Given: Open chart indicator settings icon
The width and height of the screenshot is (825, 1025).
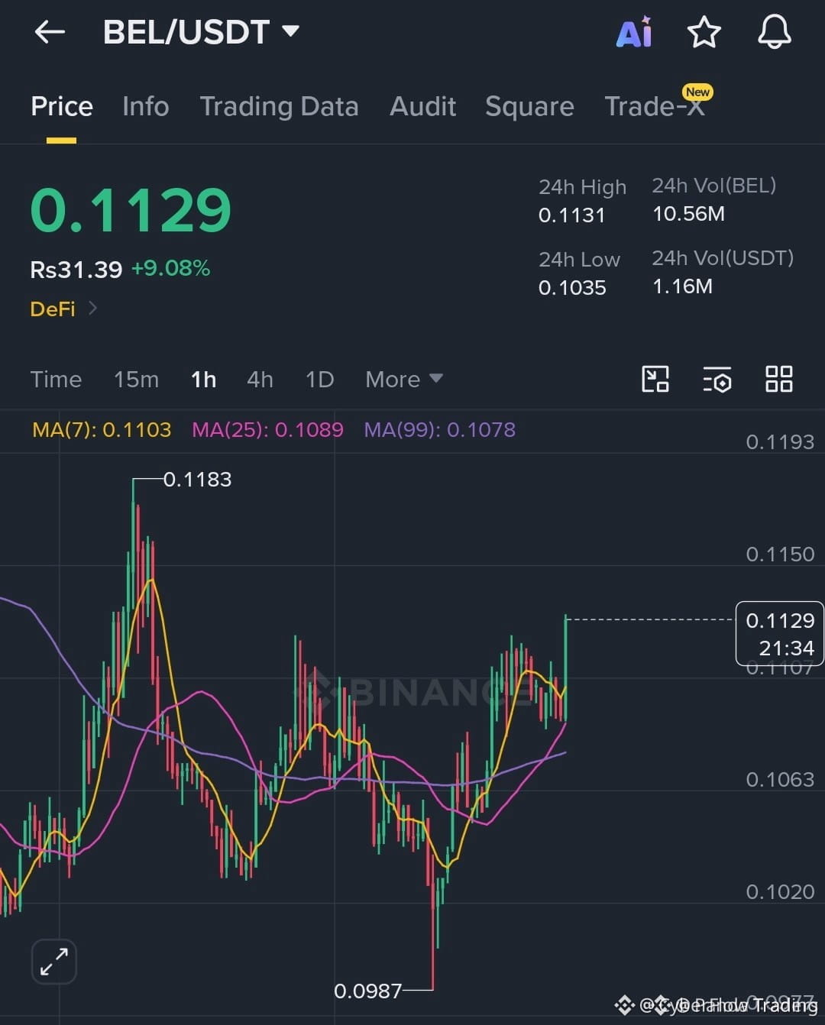Looking at the screenshot, I should click(x=717, y=379).
